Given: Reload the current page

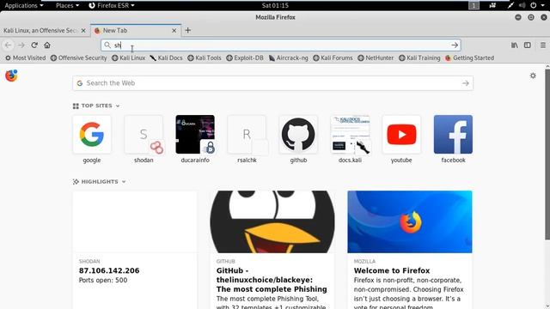Looking at the screenshot, I should pyautogui.click(x=34, y=45).
